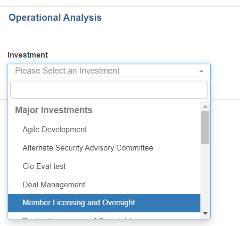Collapse the Investment dropdown using its caret arrow
Screen dimensions: 240x226
tap(201, 71)
